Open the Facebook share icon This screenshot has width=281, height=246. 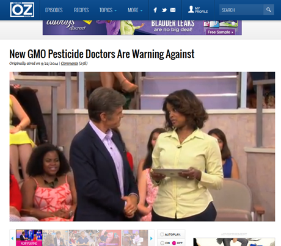[x=155, y=10]
